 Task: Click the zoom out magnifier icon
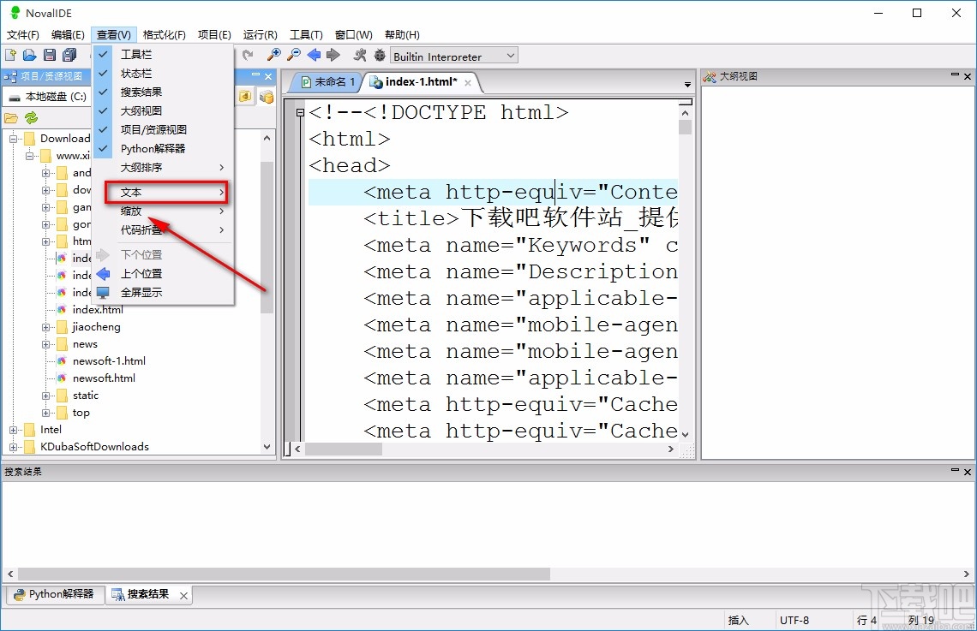point(293,55)
